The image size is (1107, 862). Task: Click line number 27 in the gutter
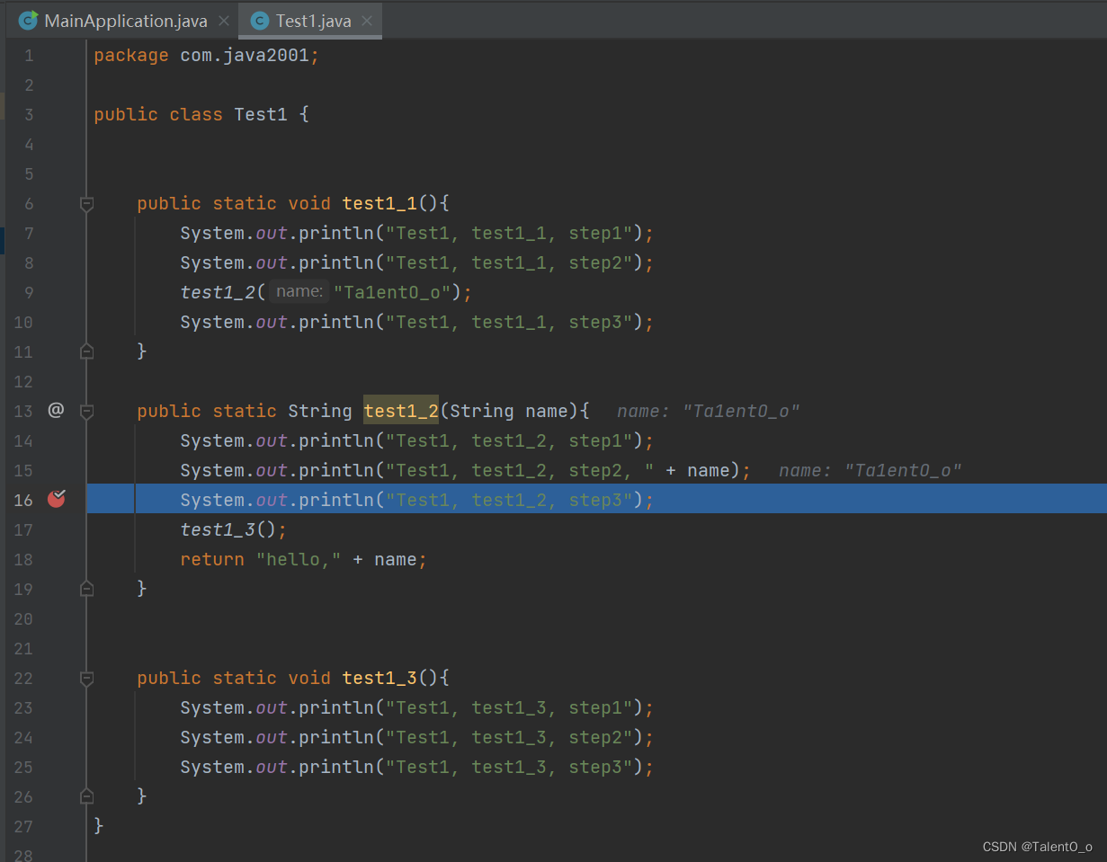(23, 826)
